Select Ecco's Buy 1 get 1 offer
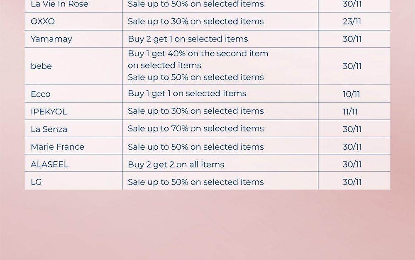The image size is (415, 260). click(x=187, y=94)
